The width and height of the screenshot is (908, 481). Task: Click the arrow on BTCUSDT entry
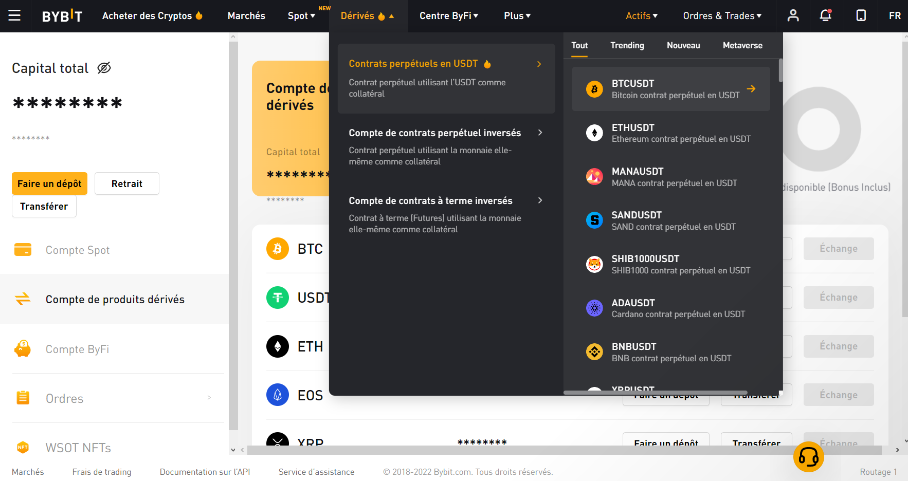751,88
